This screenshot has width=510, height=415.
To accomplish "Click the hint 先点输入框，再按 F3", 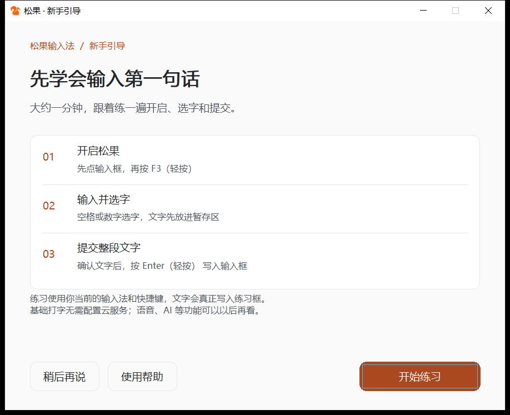I will (134, 169).
